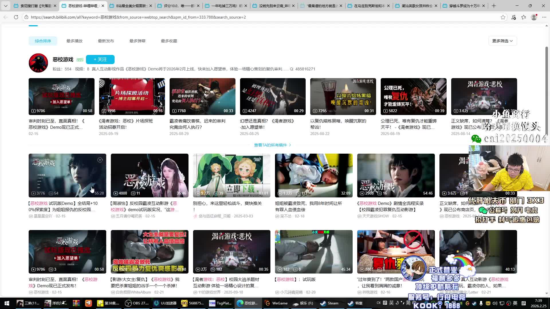Expand the 更多筛选 filter dropdown
Image resolution: width=550 pixels, height=309 pixels.
502,41
